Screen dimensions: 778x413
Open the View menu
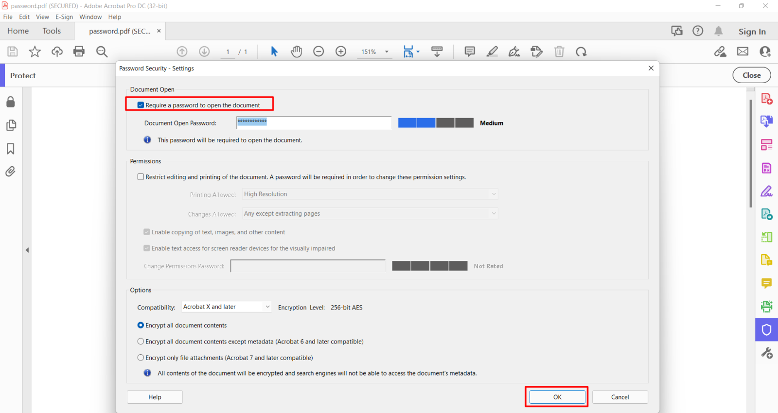[42, 17]
